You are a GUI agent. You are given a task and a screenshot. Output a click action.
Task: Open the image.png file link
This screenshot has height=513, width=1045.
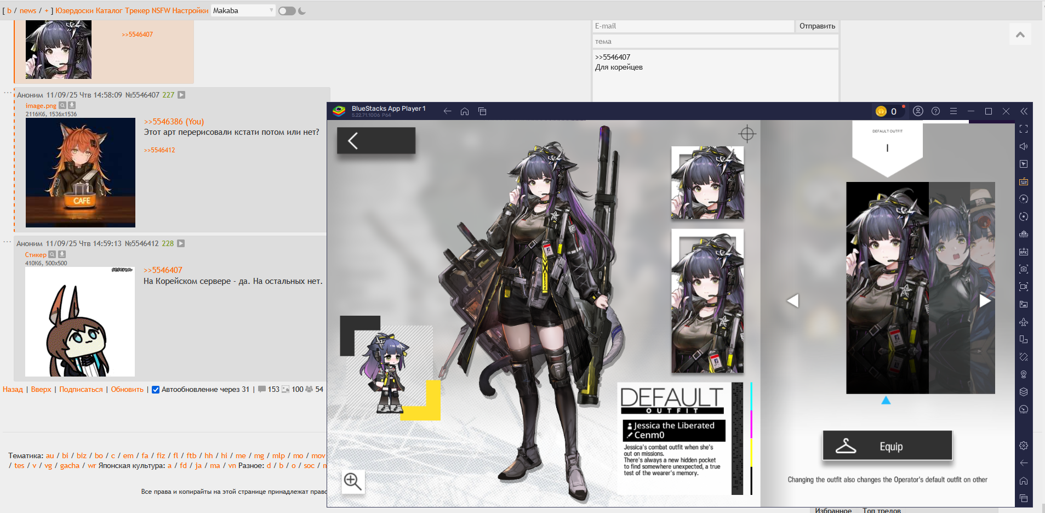41,106
